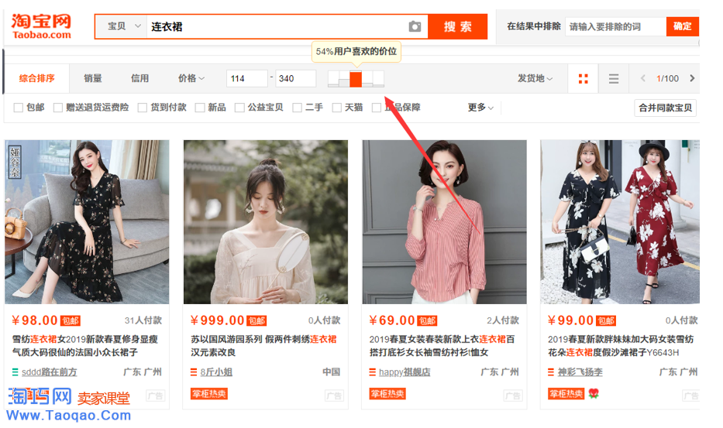Open the 发货地 location dropdown
The image size is (723, 428).
[x=535, y=78]
